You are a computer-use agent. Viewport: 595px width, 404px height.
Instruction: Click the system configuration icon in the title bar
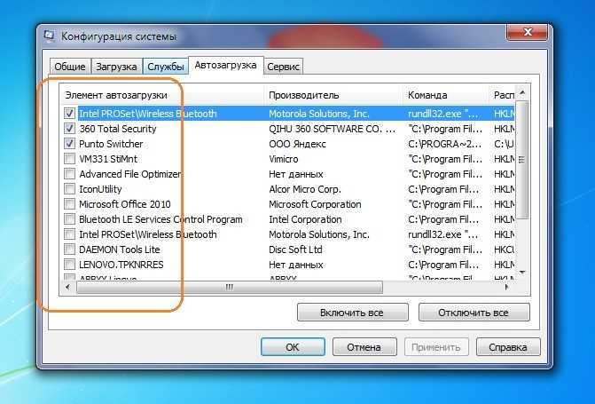point(50,36)
